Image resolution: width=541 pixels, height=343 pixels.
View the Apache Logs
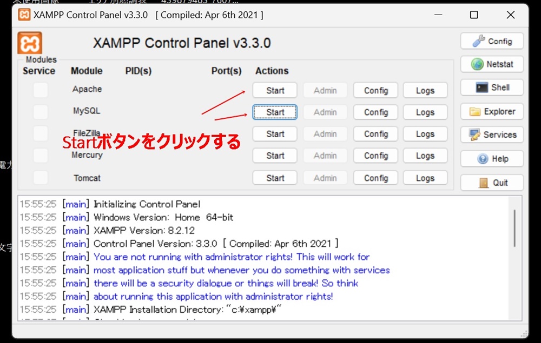coord(425,90)
